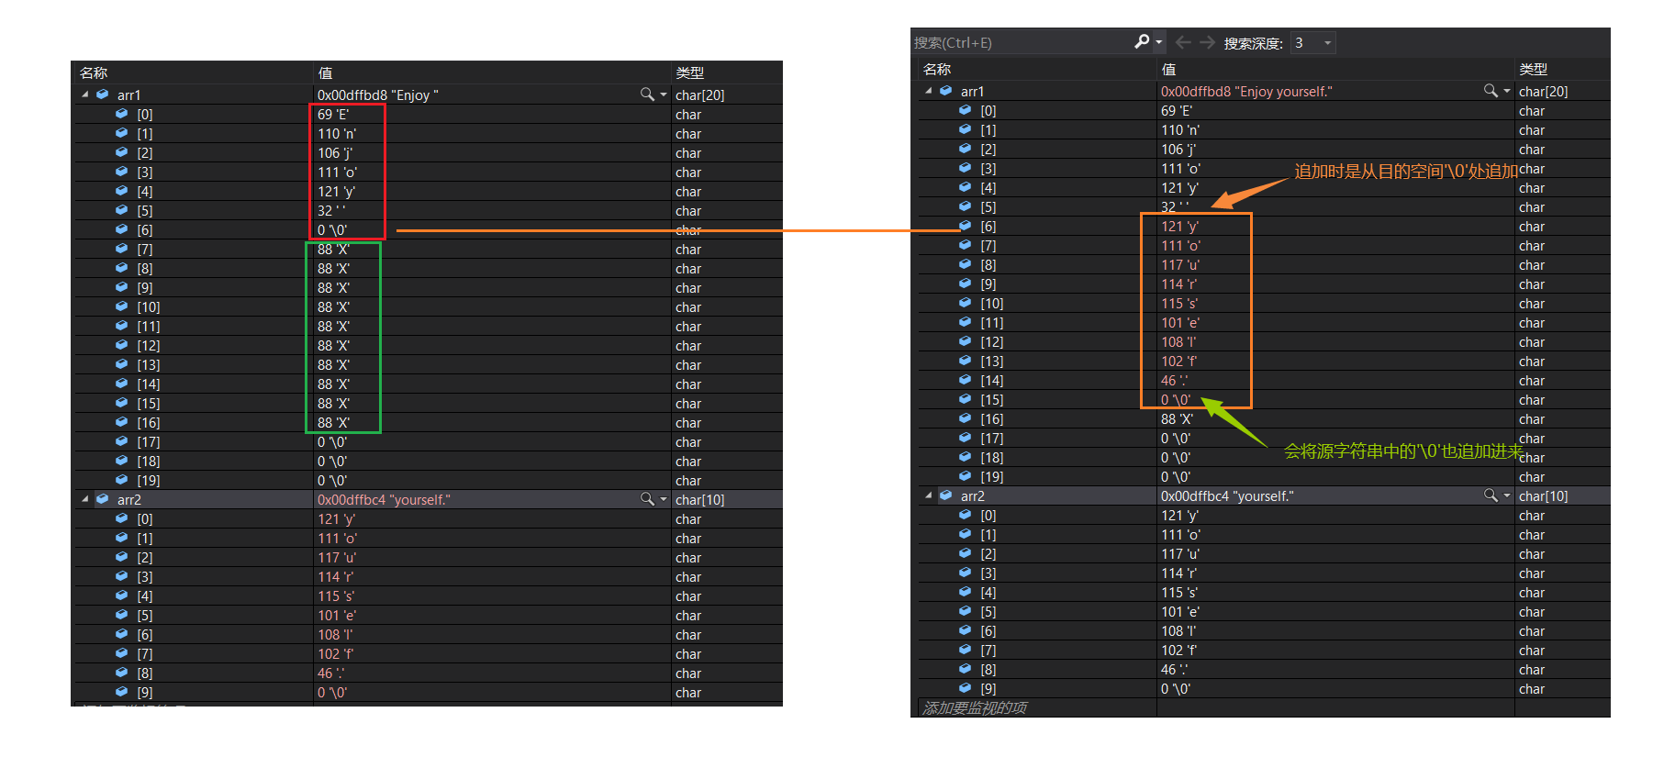Open visualizer dropdown arrow for right arr1
The image size is (1675, 768).
(x=1507, y=91)
